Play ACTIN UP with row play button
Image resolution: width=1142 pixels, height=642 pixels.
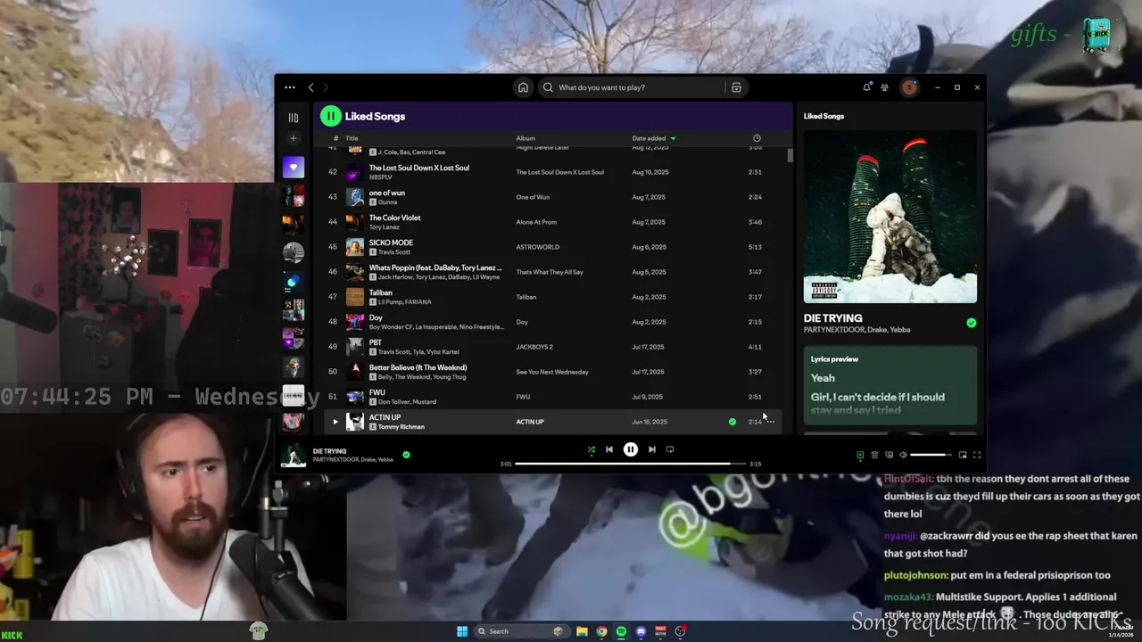click(x=335, y=422)
